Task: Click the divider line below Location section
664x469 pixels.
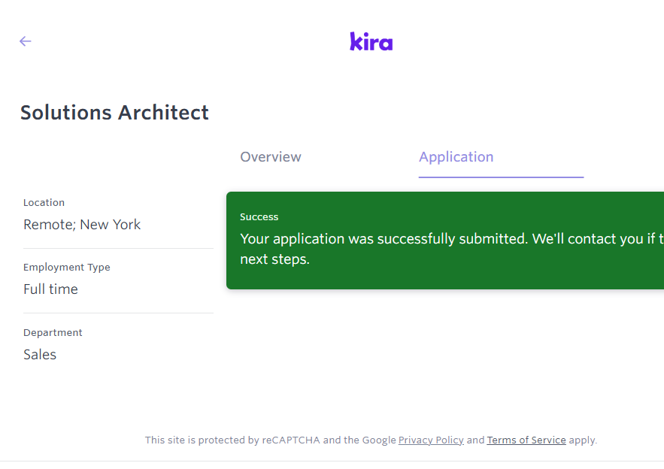Action: click(x=118, y=248)
